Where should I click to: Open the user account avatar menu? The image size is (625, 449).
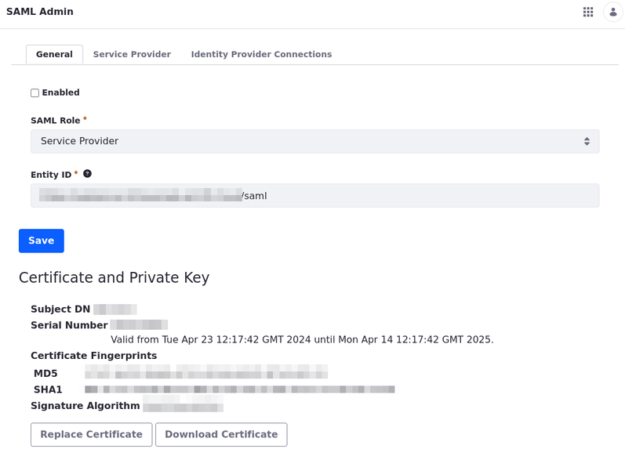click(x=612, y=12)
